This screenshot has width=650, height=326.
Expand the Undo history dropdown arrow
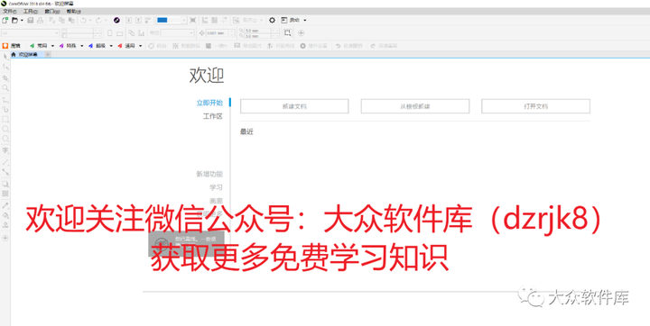[x=90, y=20]
